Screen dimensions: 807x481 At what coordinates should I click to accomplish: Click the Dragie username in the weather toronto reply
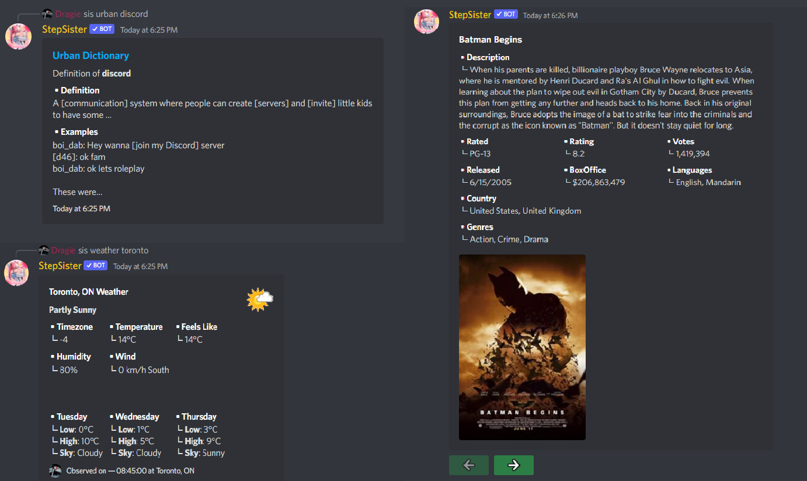click(63, 250)
